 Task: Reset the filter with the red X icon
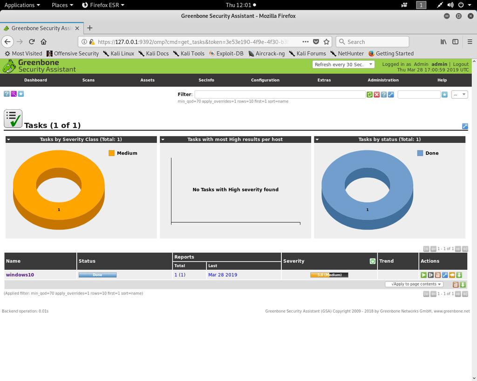(x=376, y=94)
